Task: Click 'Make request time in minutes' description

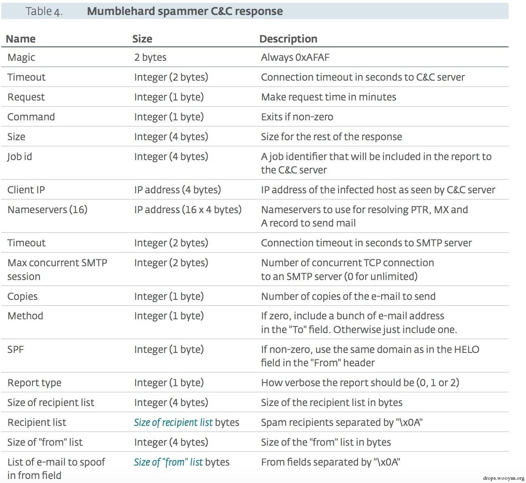Action: pos(329,97)
